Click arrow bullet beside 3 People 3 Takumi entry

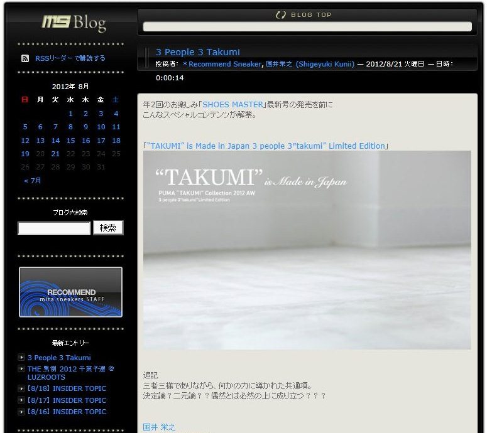coord(21,357)
